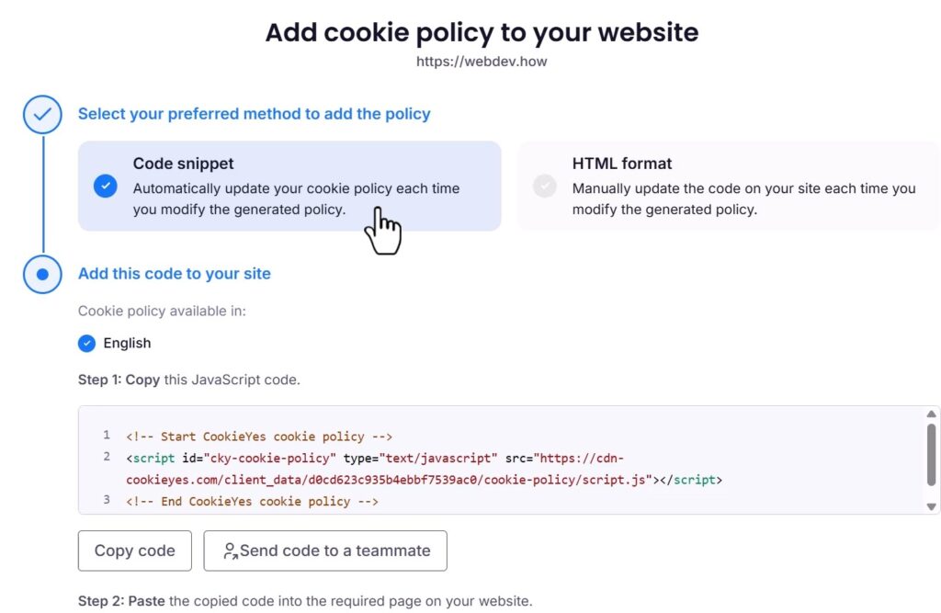
Task: Select the HTML format radio option
Action: (545, 186)
